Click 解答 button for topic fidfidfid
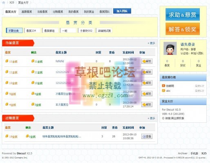This screenshot has height=163, width=210. pos(147,61)
